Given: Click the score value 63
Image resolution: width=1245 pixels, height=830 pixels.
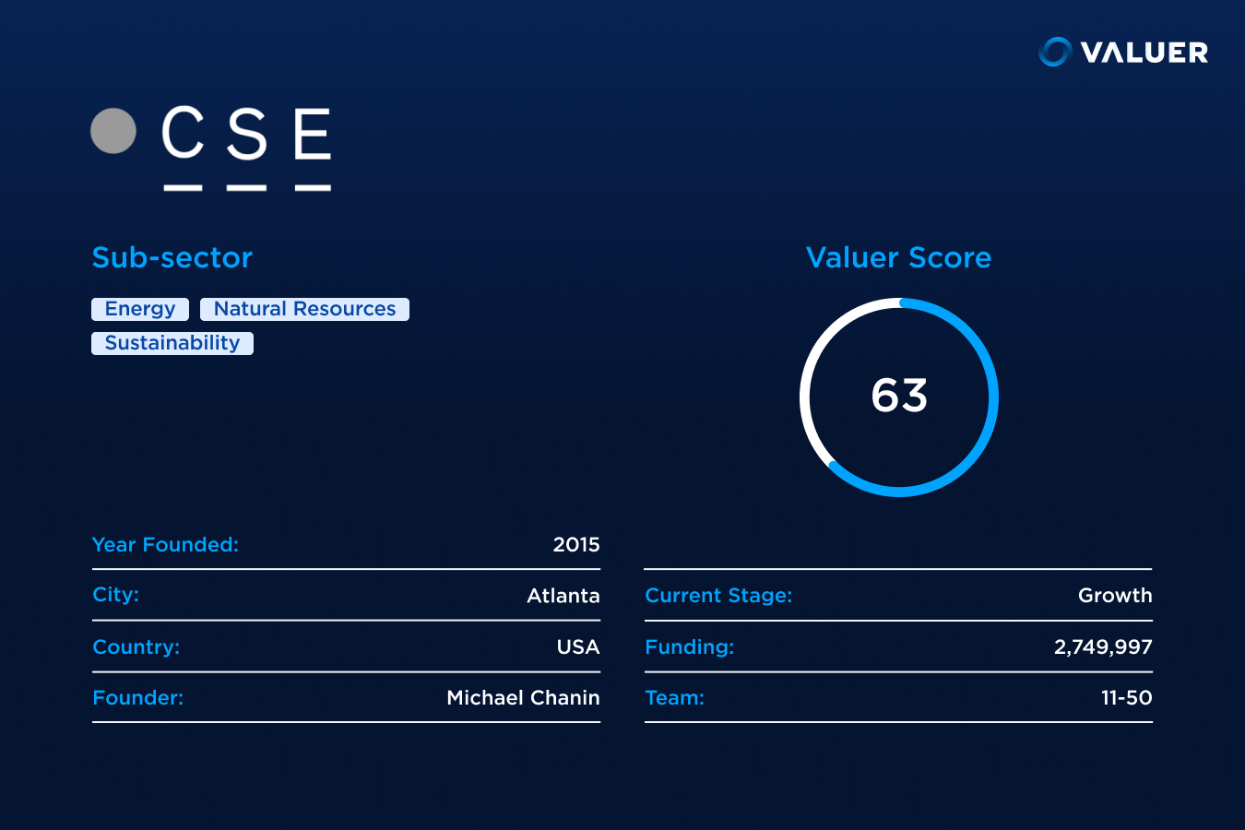Looking at the screenshot, I should [x=899, y=396].
